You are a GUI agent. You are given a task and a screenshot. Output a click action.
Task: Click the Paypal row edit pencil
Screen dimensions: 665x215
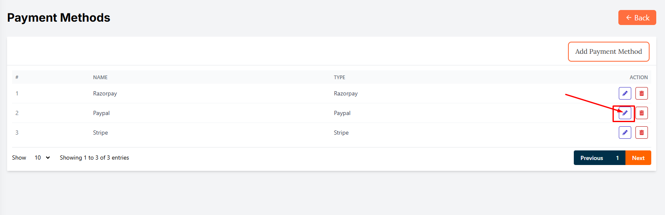[625, 113]
